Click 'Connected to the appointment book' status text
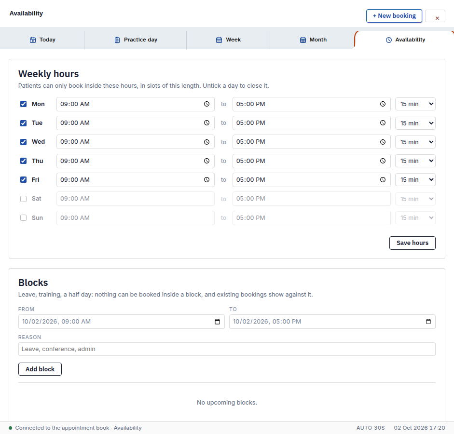This screenshot has height=434, width=454. click(x=62, y=428)
